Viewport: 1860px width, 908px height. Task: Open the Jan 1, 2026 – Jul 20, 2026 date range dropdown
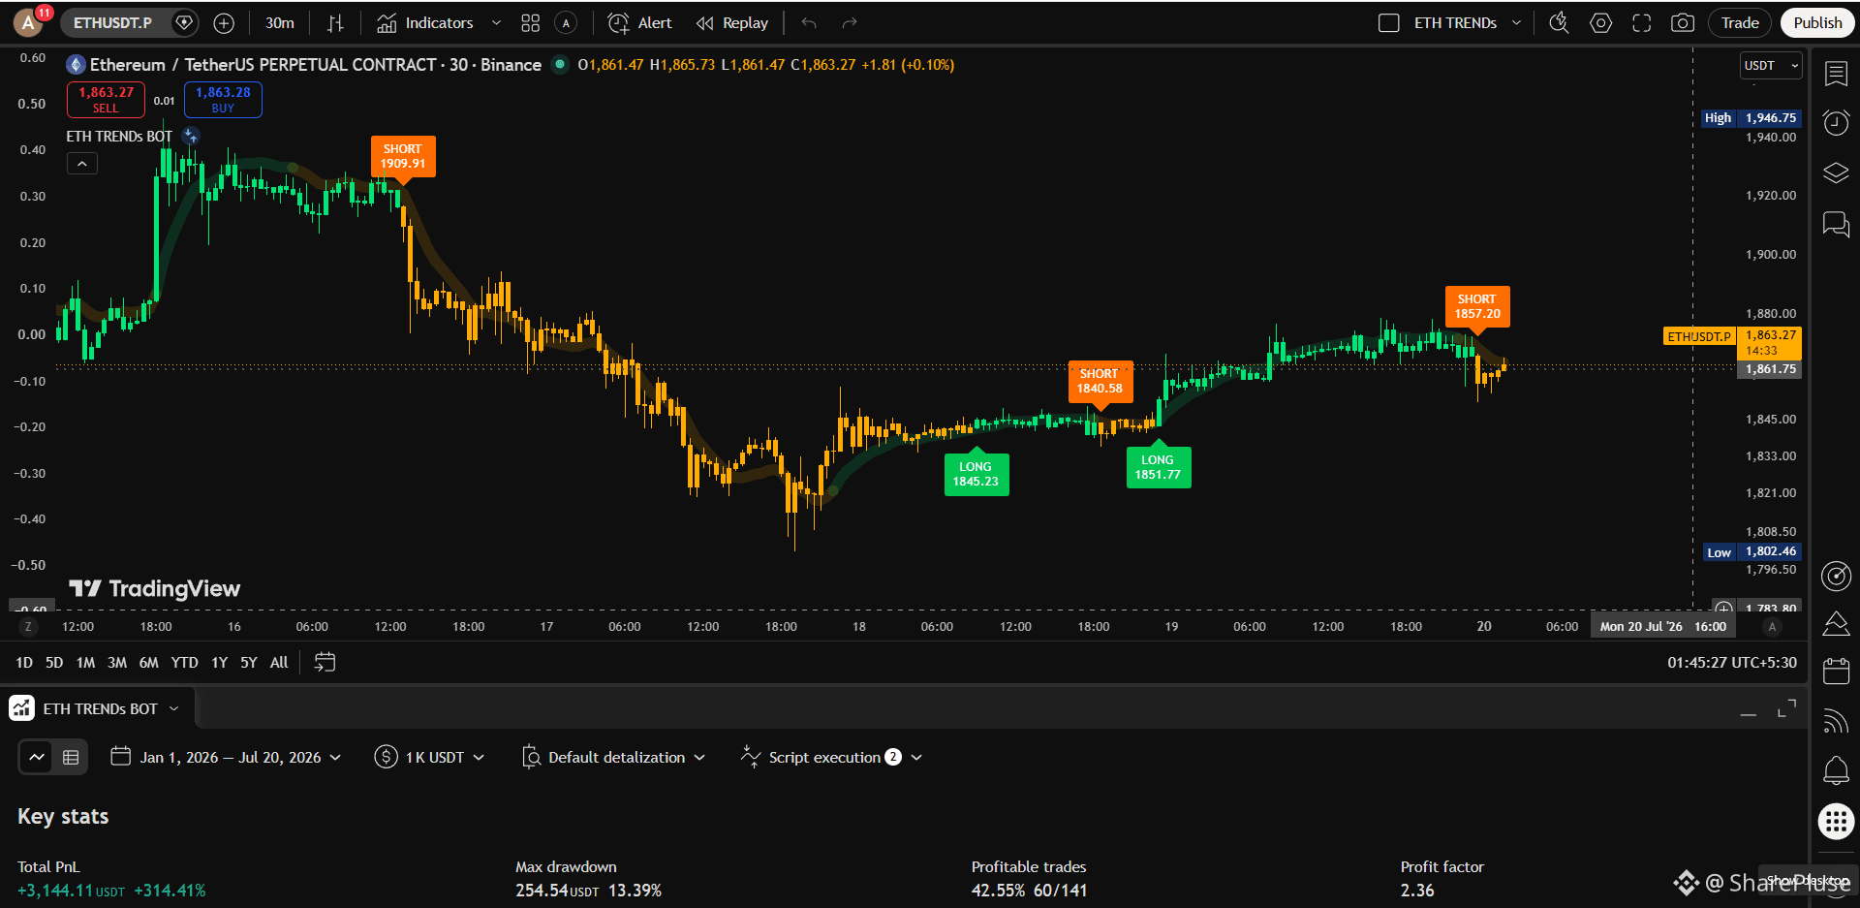tap(226, 758)
